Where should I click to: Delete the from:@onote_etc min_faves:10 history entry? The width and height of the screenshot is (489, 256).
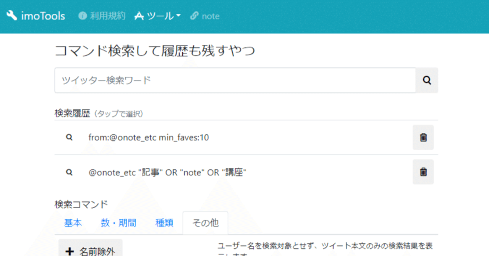[x=423, y=137]
